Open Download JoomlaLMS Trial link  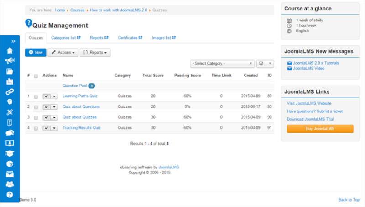pos(310,119)
